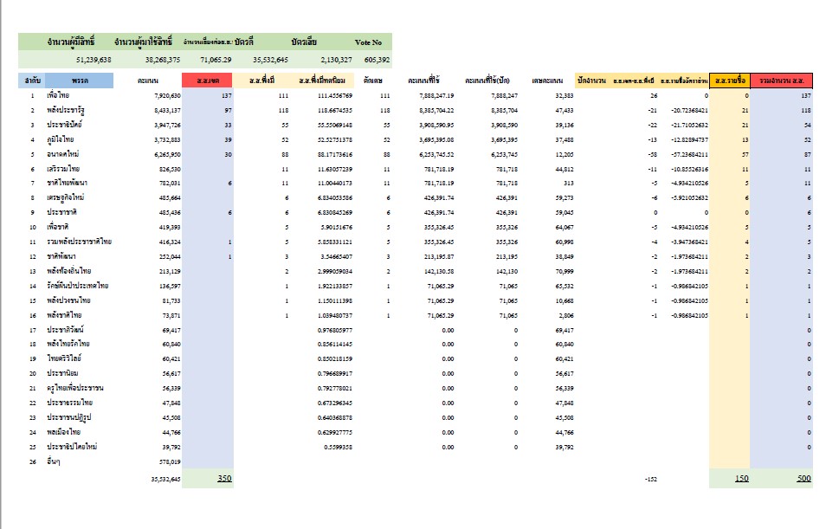Select score cell 485,664
This screenshot has width=826, height=529.
(170, 197)
